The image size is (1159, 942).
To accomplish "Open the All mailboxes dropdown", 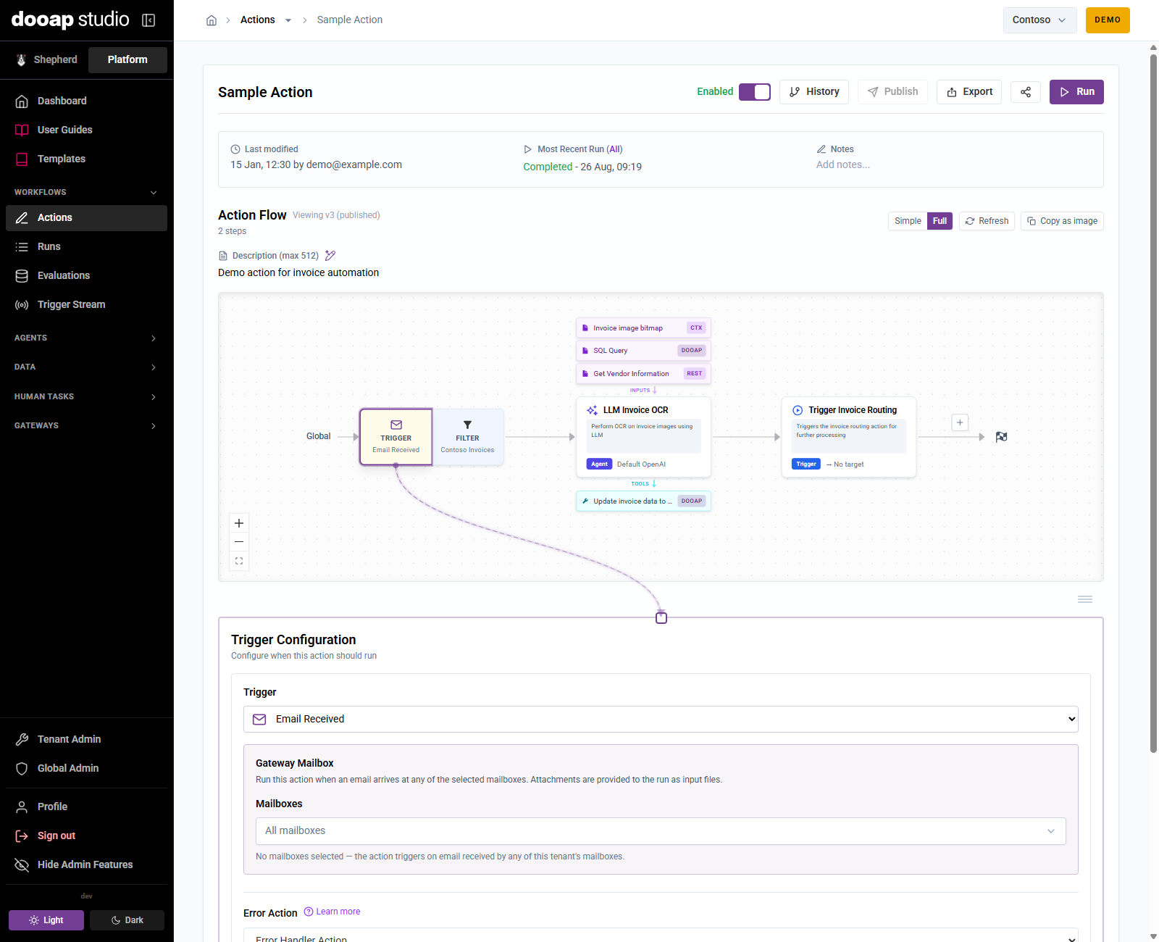I will (x=661, y=831).
